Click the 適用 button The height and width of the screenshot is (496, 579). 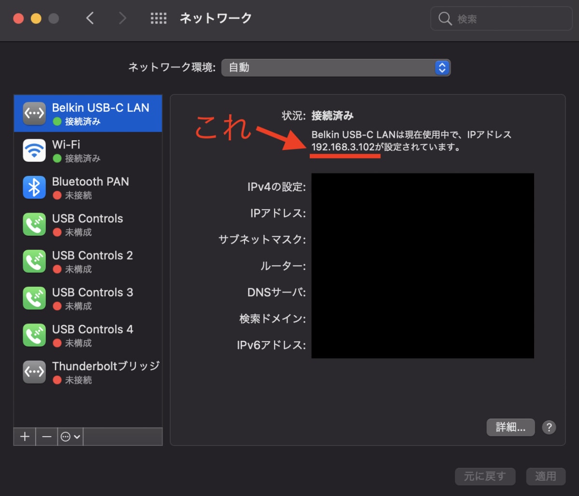(546, 477)
